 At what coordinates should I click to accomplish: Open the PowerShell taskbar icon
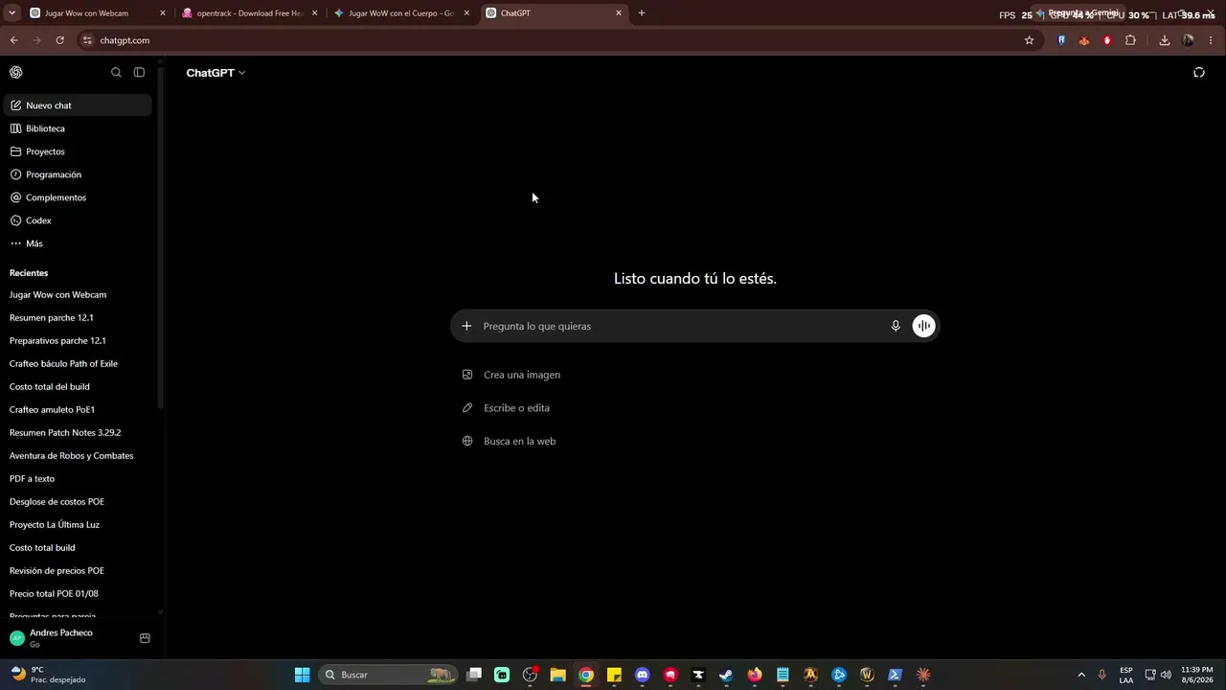[x=895, y=675]
